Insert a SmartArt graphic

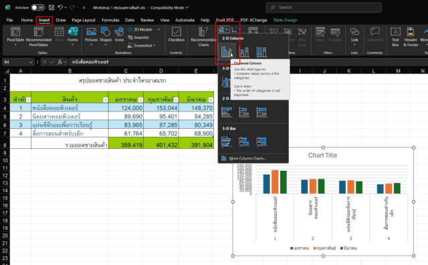click(x=138, y=37)
